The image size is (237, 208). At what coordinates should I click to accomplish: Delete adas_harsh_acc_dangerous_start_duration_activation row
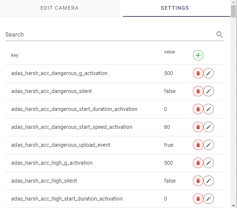198,109
